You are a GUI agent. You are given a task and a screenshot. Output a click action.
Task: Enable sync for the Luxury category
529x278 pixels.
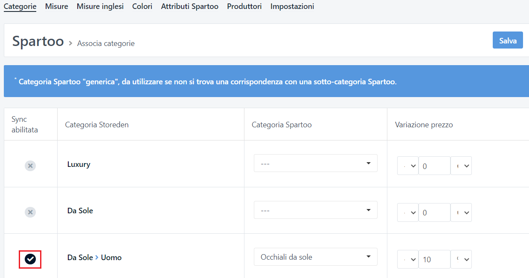pyautogui.click(x=30, y=166)
